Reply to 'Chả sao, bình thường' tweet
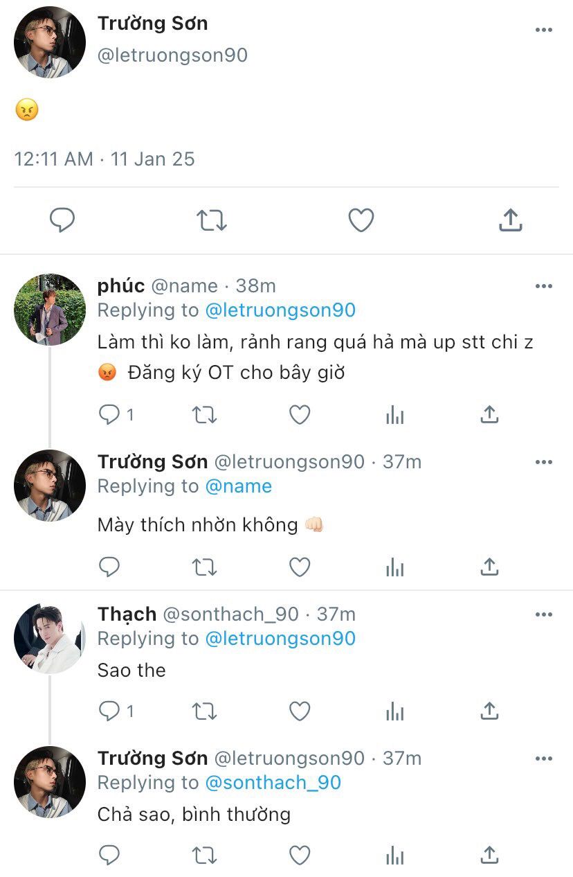The image size is (573, 877). click(x=109, y=856)
